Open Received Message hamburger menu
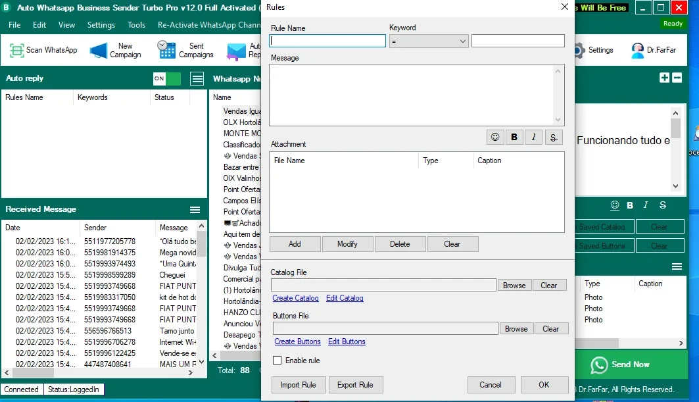 (195, 210)
